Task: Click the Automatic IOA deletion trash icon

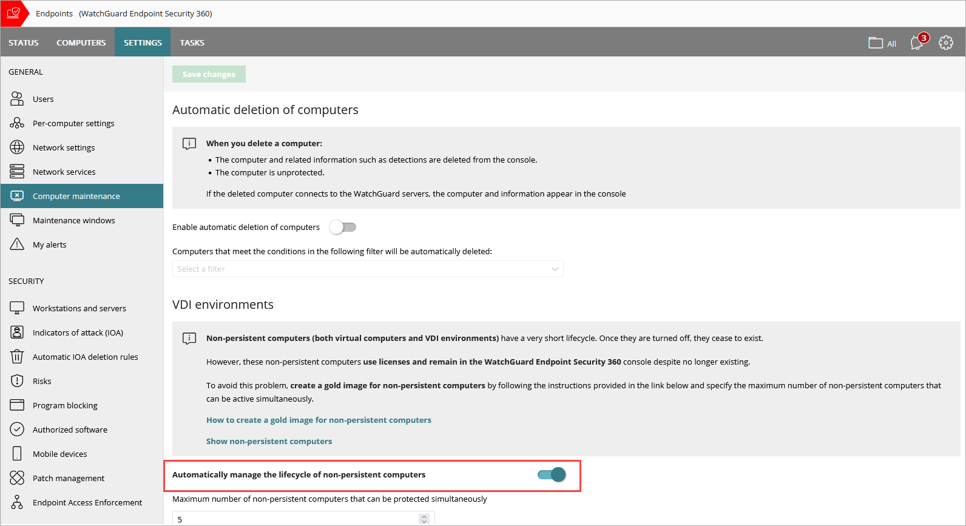Action: [x=17, y=357]
